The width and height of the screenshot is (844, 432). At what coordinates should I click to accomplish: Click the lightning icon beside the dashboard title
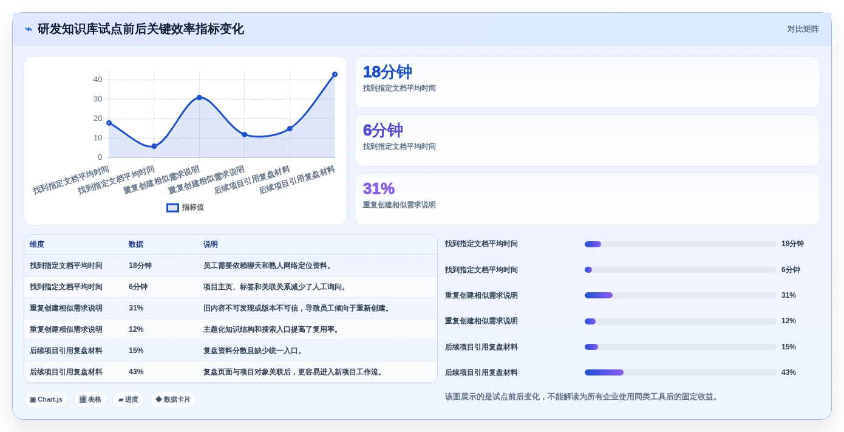(29, 29)
